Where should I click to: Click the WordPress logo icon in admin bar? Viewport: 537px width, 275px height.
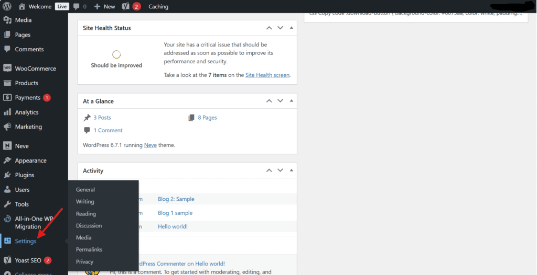coord(7,6)
